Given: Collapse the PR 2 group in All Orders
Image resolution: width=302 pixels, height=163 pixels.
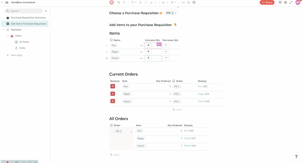Looking at the screenshot, I should [x=112, y=132].
